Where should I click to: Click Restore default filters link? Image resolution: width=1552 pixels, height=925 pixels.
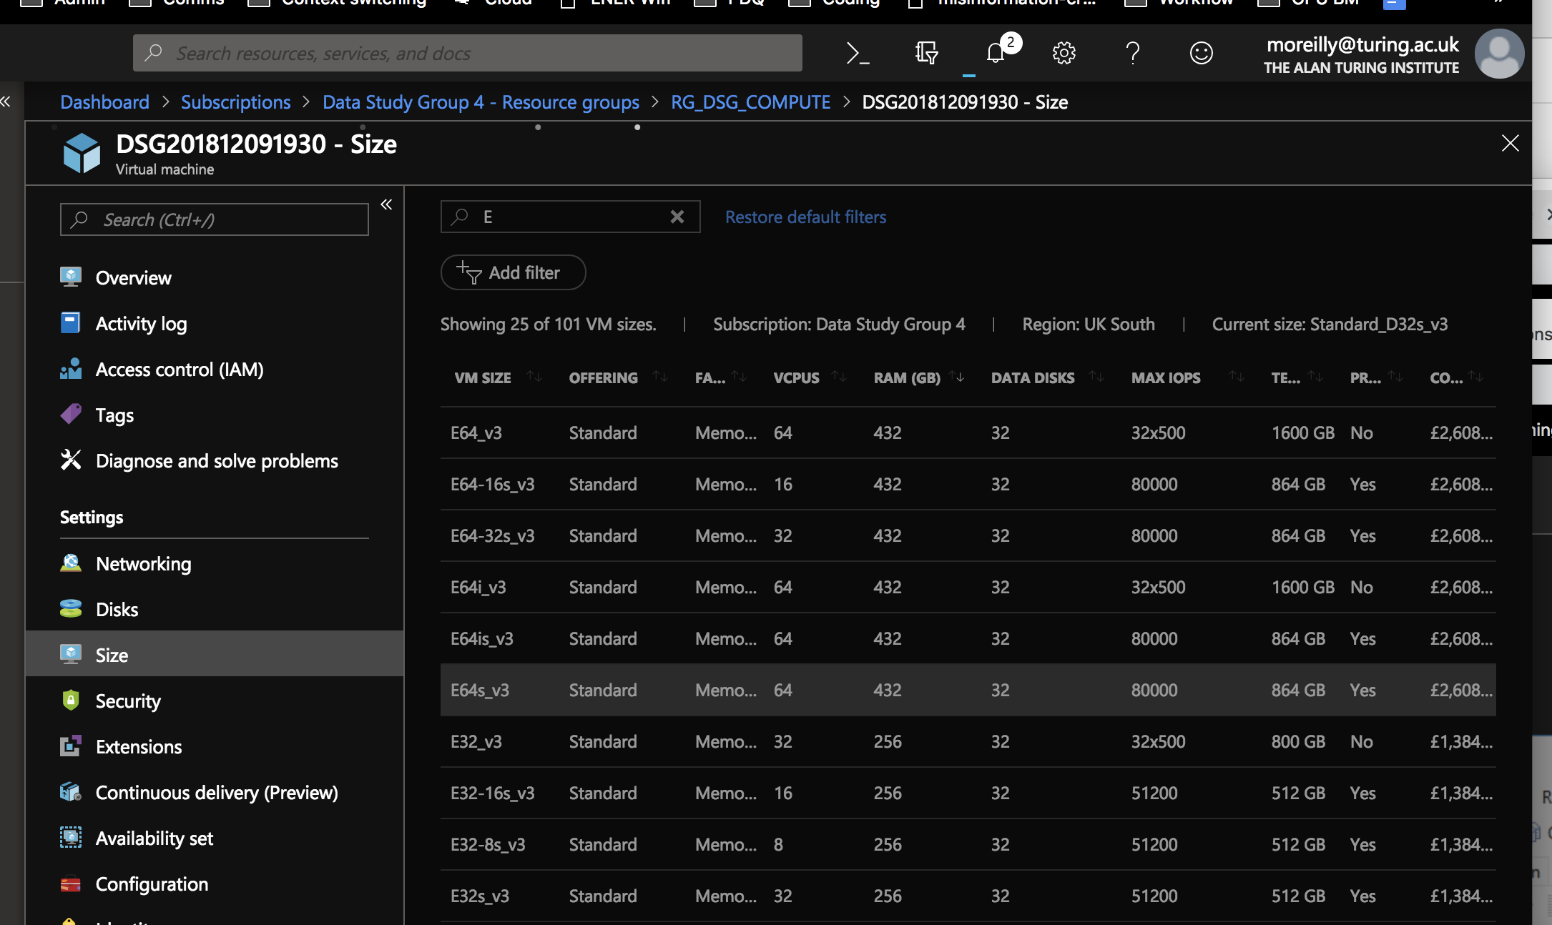pos(805,217)
